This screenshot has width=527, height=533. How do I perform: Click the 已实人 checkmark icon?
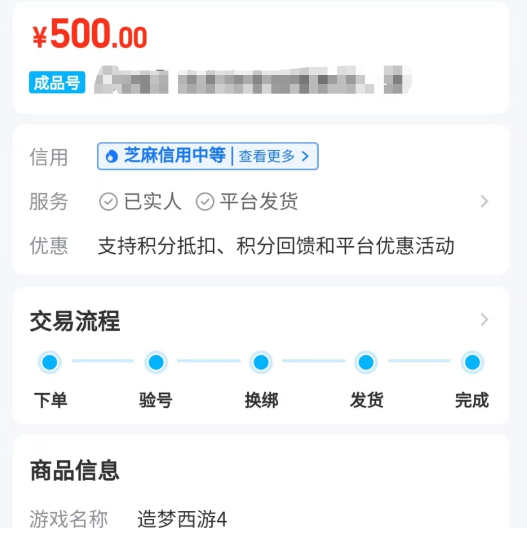click(x=108, y=202)
